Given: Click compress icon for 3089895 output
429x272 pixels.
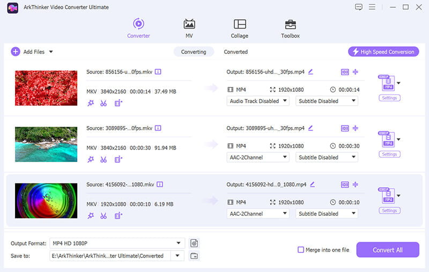Looking at the screenshot, I should pyautogui.click(x=355, y=128).
